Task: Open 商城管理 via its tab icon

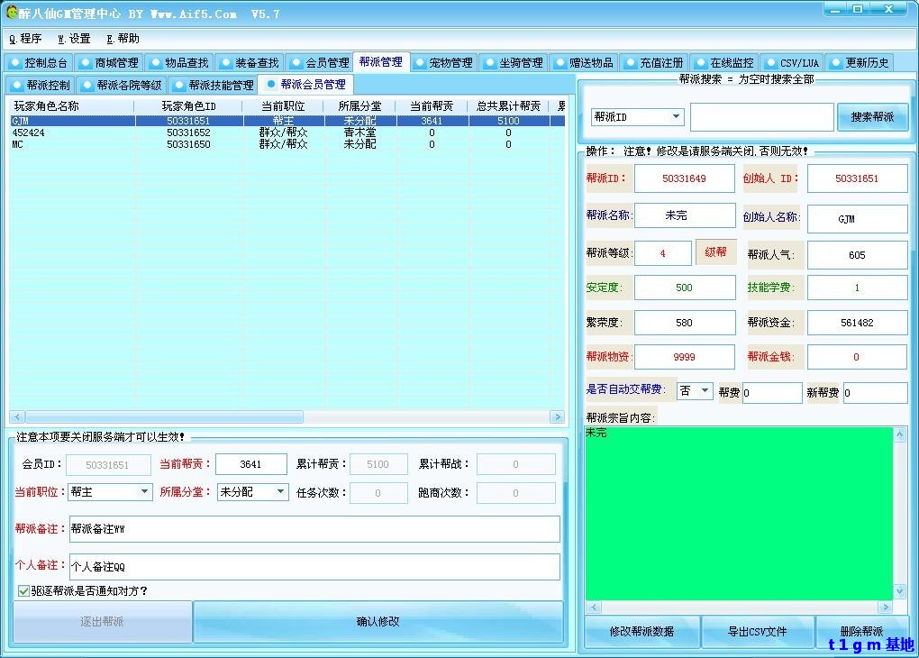Action: (86, 62)
